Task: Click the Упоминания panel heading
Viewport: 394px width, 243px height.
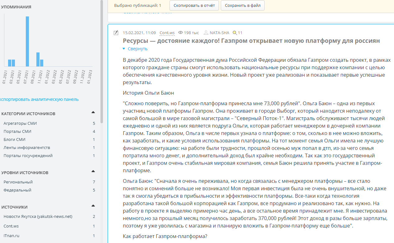Action: pyautogui.click(x=16, y=7)
